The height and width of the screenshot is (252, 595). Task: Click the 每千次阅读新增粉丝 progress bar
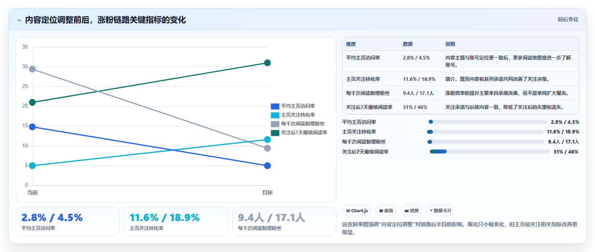486,142
